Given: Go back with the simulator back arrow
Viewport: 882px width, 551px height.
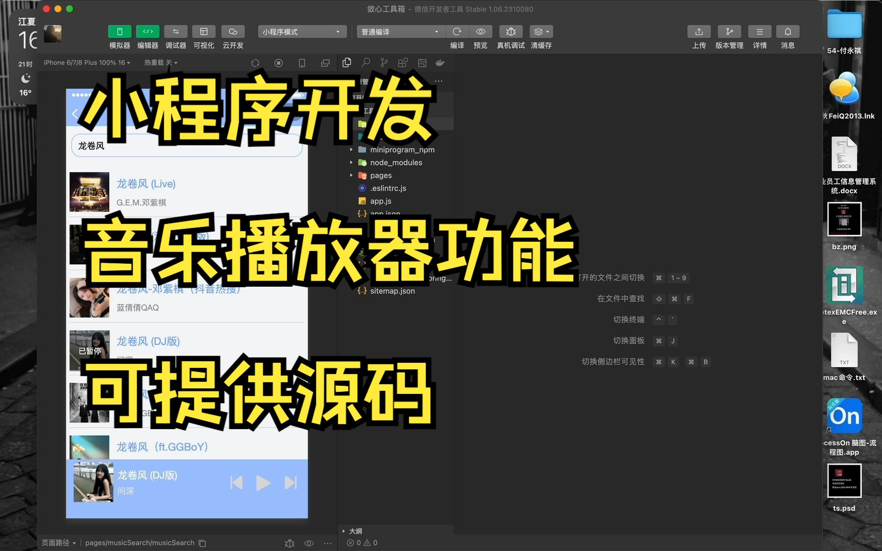Looking at the screenshot, I should 75,114.
